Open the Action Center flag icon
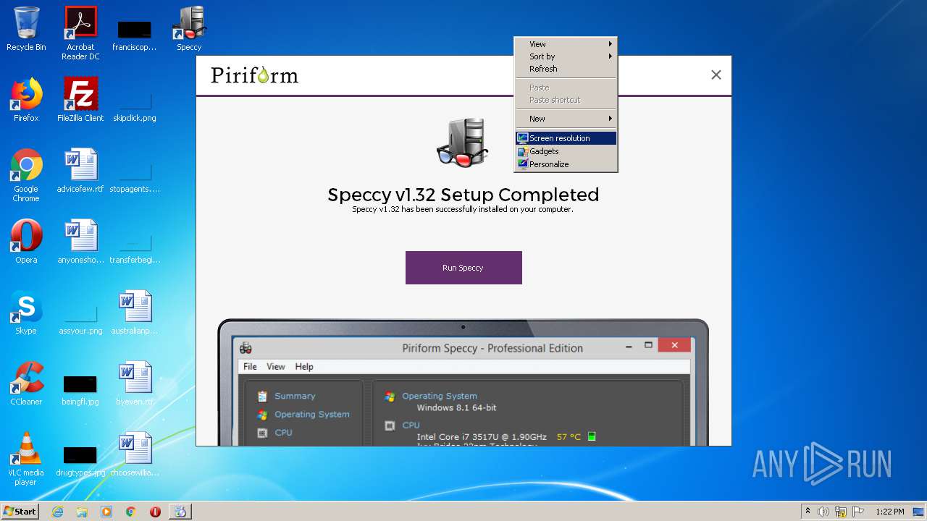Viewport: 927px width, 521px height. click(858, 512)
